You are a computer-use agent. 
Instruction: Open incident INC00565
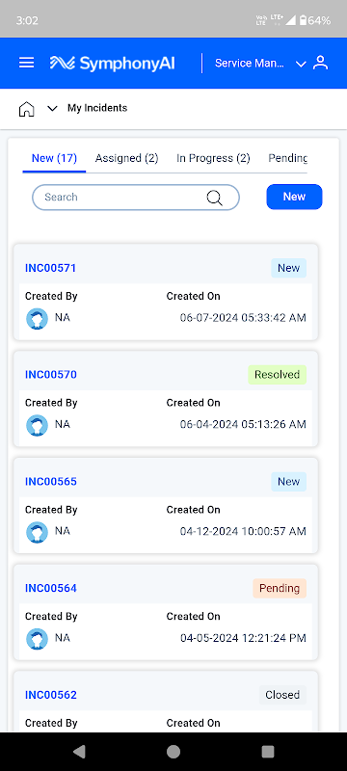(x=51, y=481)
